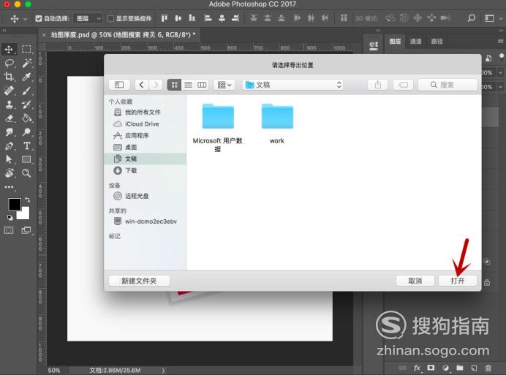Toggle the 自动选择 checkbox

pos(39,19)
